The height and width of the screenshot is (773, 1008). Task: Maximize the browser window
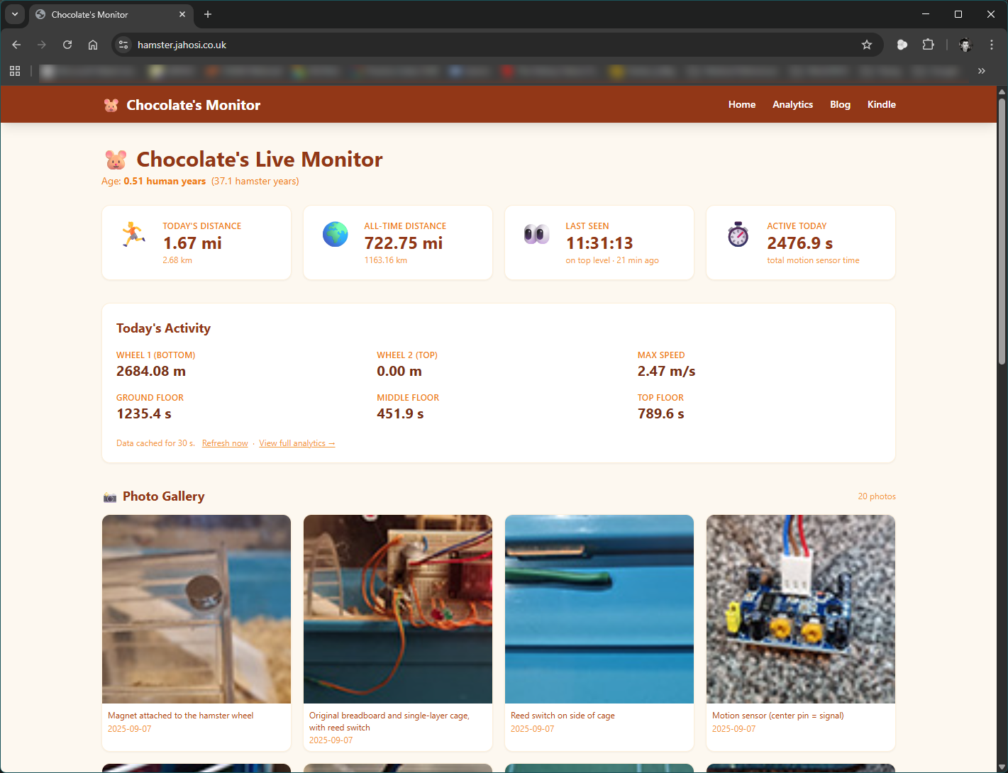(958, 14)
